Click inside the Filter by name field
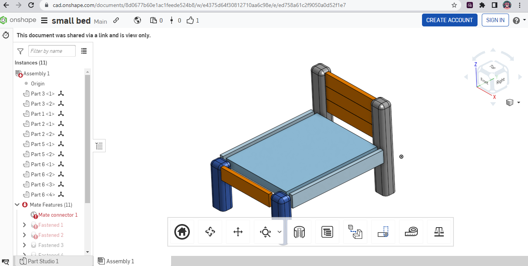528x266 pixels. tap(52, 50)
